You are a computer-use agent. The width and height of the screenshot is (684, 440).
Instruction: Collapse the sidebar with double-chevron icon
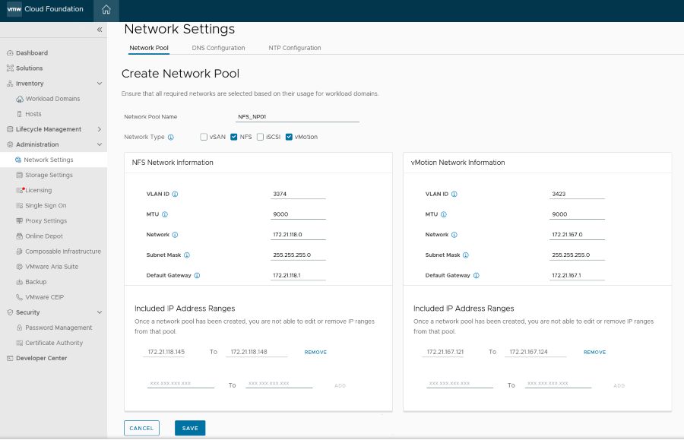tap(100, 30)
